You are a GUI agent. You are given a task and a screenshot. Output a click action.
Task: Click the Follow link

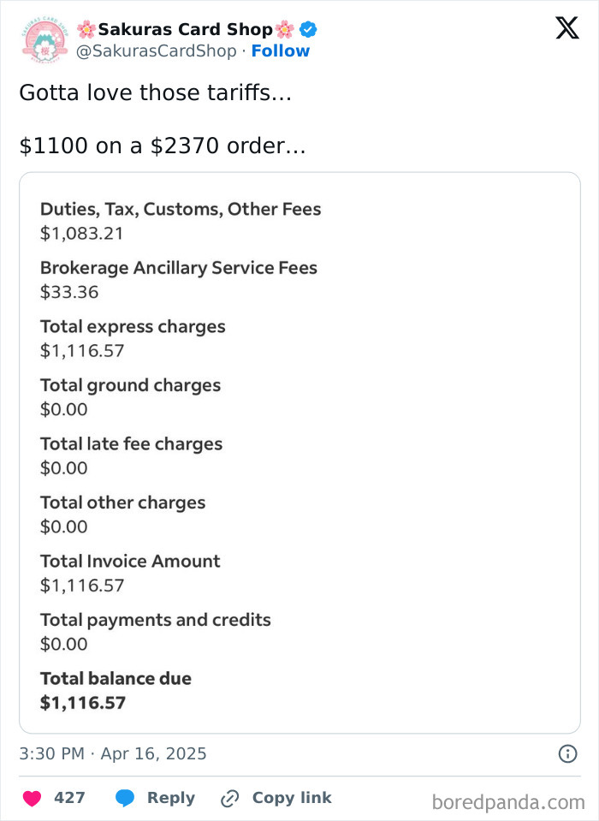[282, 51]
